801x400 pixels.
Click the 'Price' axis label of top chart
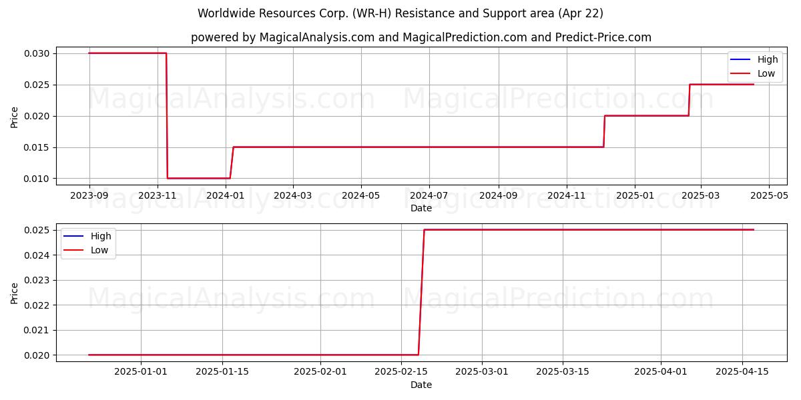tap(15, 116)
